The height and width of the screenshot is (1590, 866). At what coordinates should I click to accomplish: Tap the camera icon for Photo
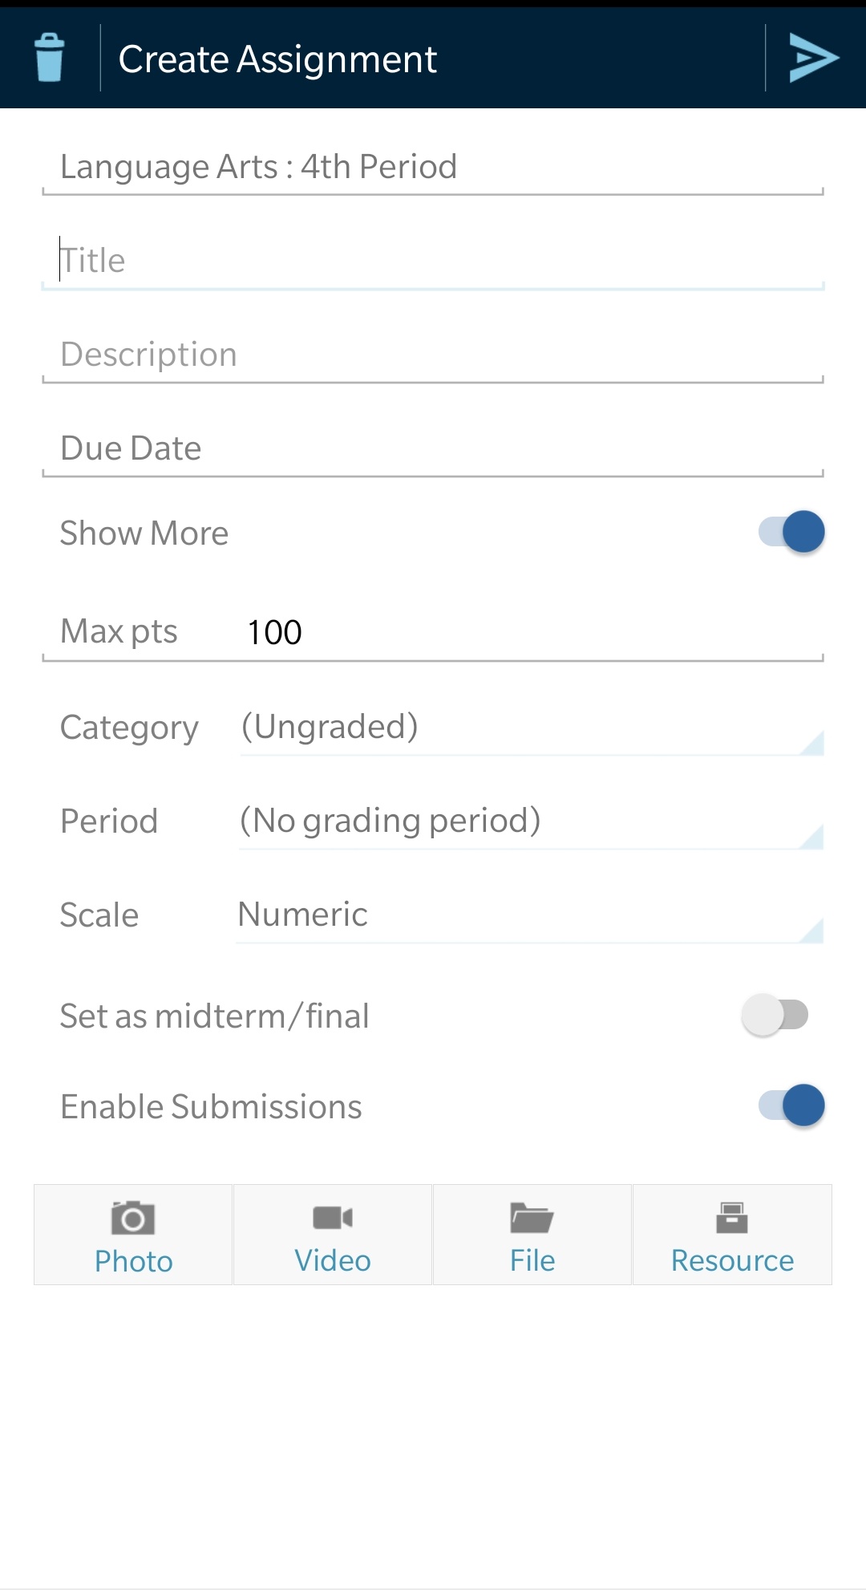coord(133,1218)
